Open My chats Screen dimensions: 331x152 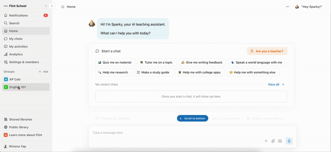coord(26,39)
